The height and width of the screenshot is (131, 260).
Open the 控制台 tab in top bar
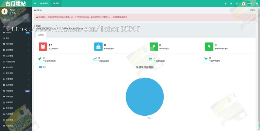[44, 3]
